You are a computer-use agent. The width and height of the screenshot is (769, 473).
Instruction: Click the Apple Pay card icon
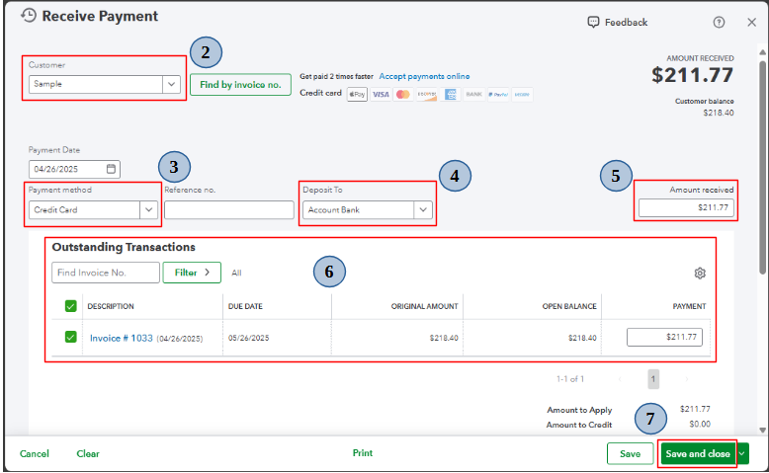tap(357, 94)
